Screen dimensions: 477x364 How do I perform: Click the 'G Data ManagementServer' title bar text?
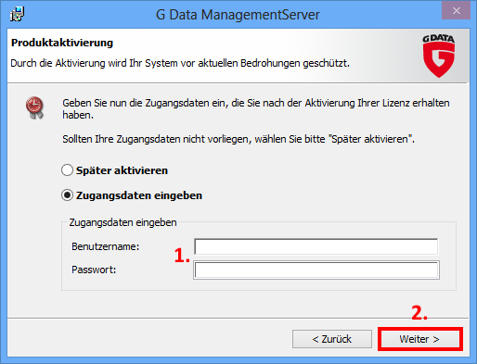[238, 15]
